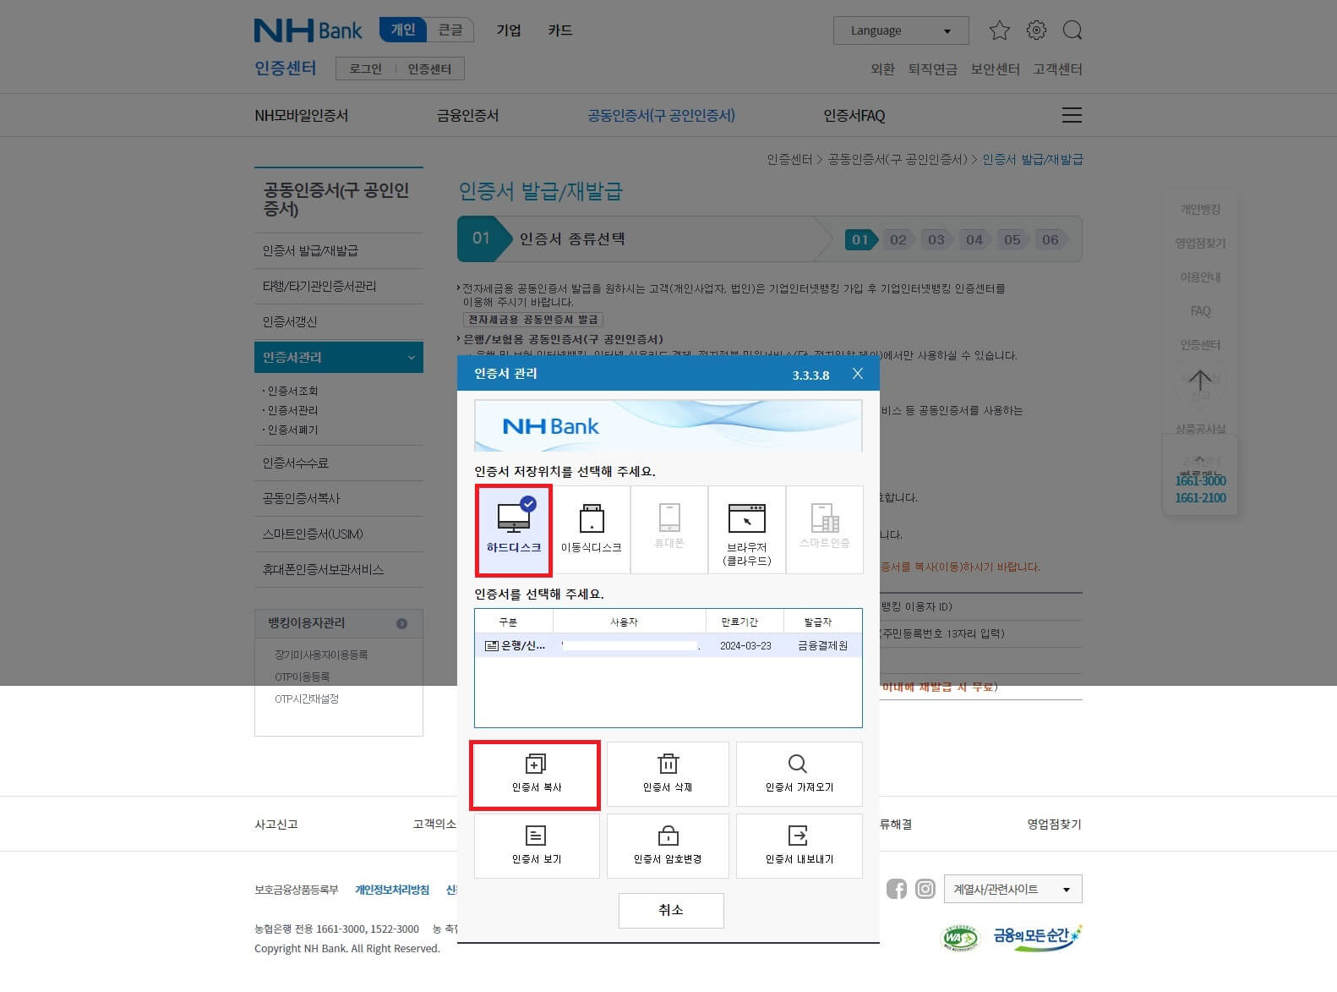Screen dimensions: 1337x992
Task: Open the settings gear icon in header
Action: click(1036, 30)
